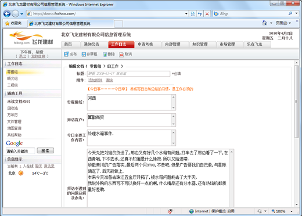Click the Internet zone globe icon
Image resolution: width=302 pixels, height=216 pixels.
coord(192,211)
